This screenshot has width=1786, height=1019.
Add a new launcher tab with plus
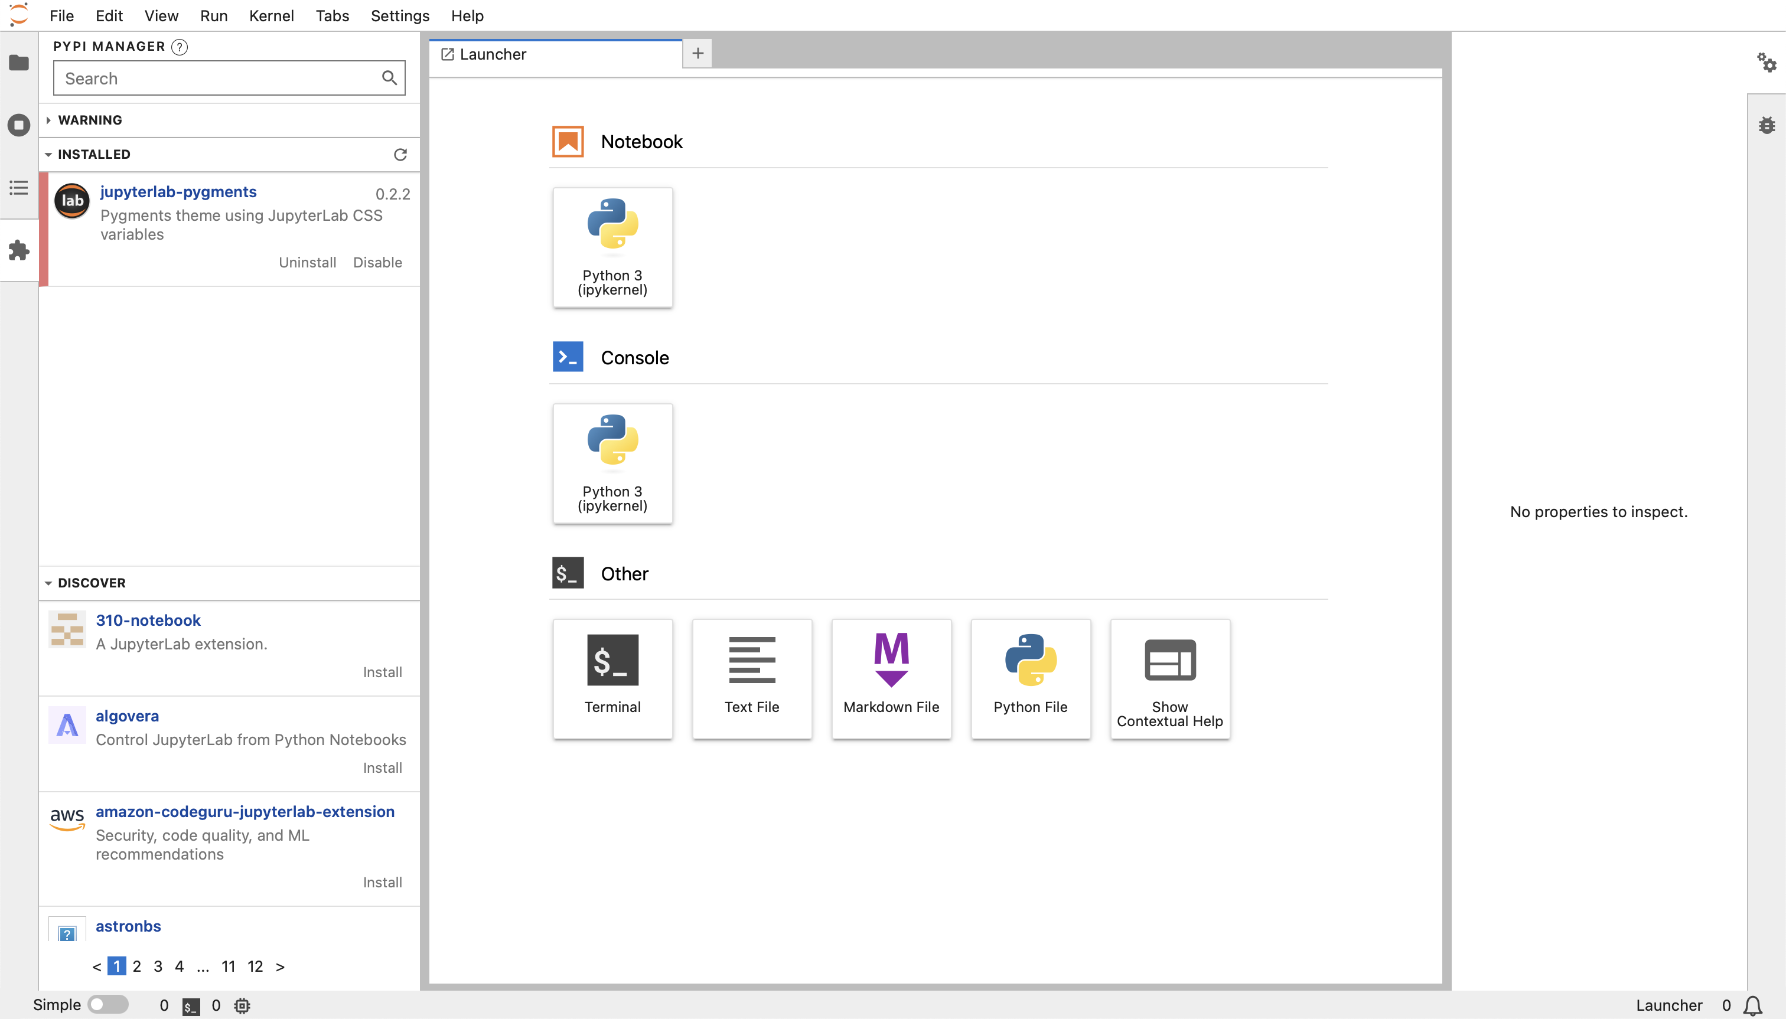pyautogui.click(x=698, y=53)
